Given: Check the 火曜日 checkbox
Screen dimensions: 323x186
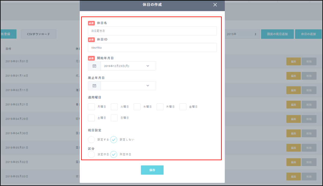Looking at the screenshot, I should [x=114, y=106].
